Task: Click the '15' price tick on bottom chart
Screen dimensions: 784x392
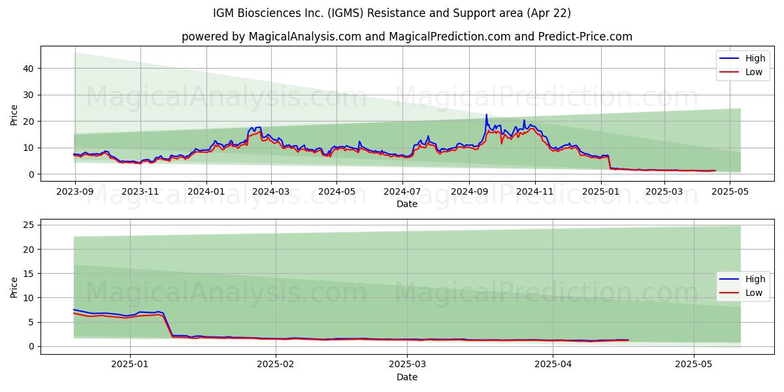Action: (x=29, y=274)
